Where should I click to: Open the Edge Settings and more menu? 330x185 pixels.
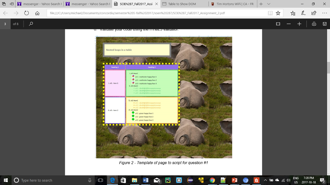click(325, 13)
